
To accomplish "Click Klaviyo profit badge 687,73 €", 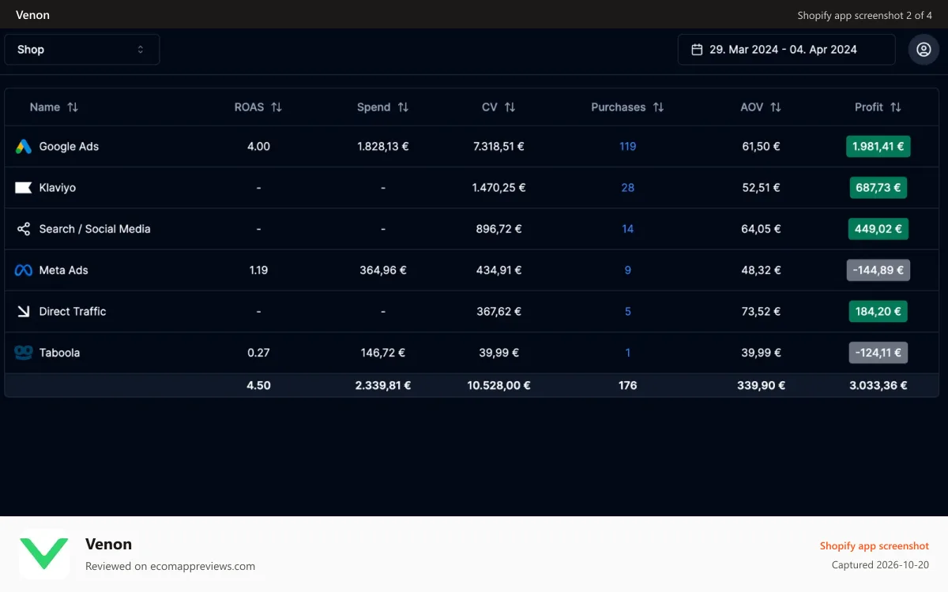I will (878, 188).
